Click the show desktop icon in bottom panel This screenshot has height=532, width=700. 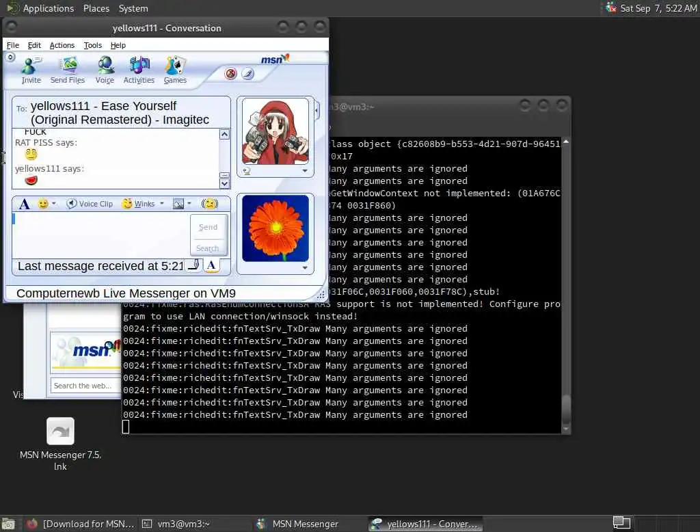(8, 524)
